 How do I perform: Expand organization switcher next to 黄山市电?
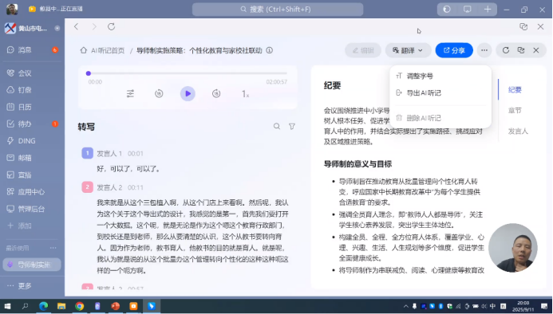point(57,28)
